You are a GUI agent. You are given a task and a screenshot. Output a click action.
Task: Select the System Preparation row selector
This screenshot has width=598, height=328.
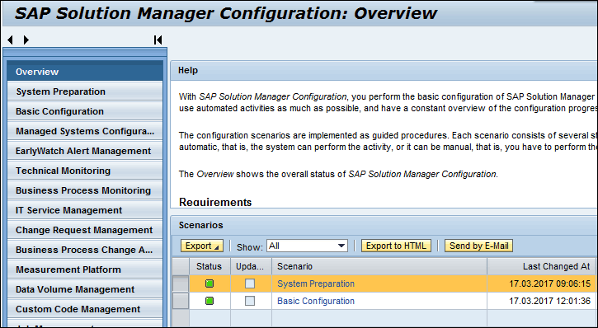(181, 283)
